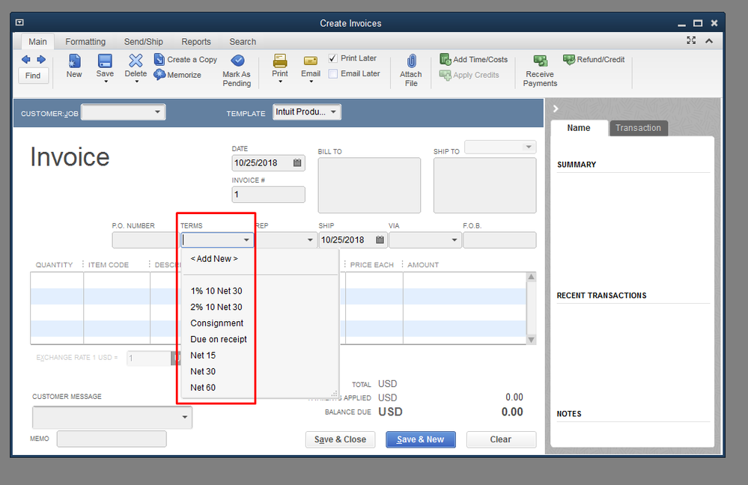Click the INVOICE # field
The height and width of the screenshot is (485, 748).
(268, 195)
